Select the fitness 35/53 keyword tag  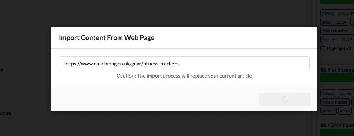tap(337, 13)
